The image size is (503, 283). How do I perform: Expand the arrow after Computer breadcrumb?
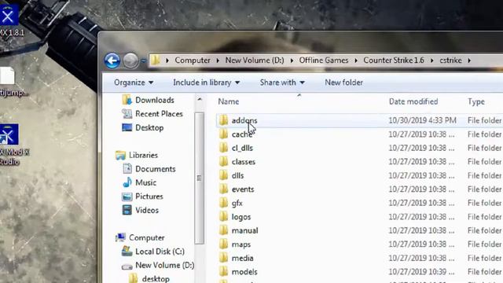click(218, 61)
